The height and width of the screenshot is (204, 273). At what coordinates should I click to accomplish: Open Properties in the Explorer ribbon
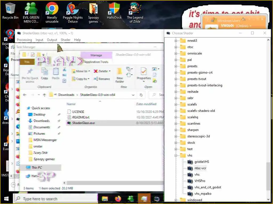point(144,75)
